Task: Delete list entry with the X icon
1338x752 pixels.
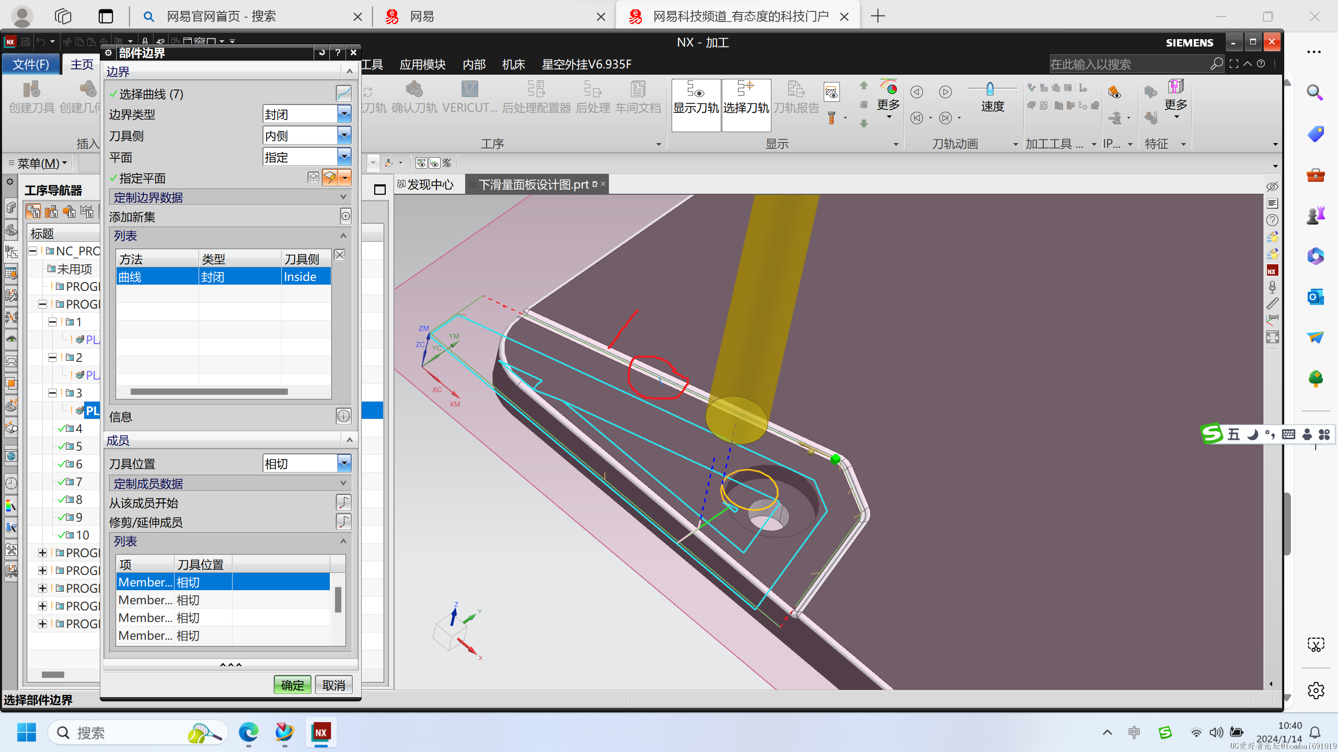Action: (340, 255)
